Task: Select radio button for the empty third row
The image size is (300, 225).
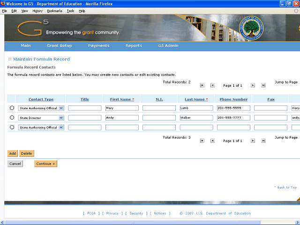Action: click(x=12, y=127)
